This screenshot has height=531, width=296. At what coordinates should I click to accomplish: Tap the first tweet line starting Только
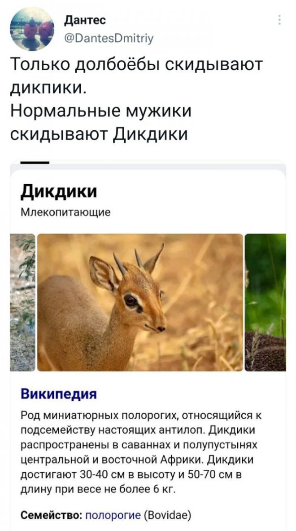136,64
